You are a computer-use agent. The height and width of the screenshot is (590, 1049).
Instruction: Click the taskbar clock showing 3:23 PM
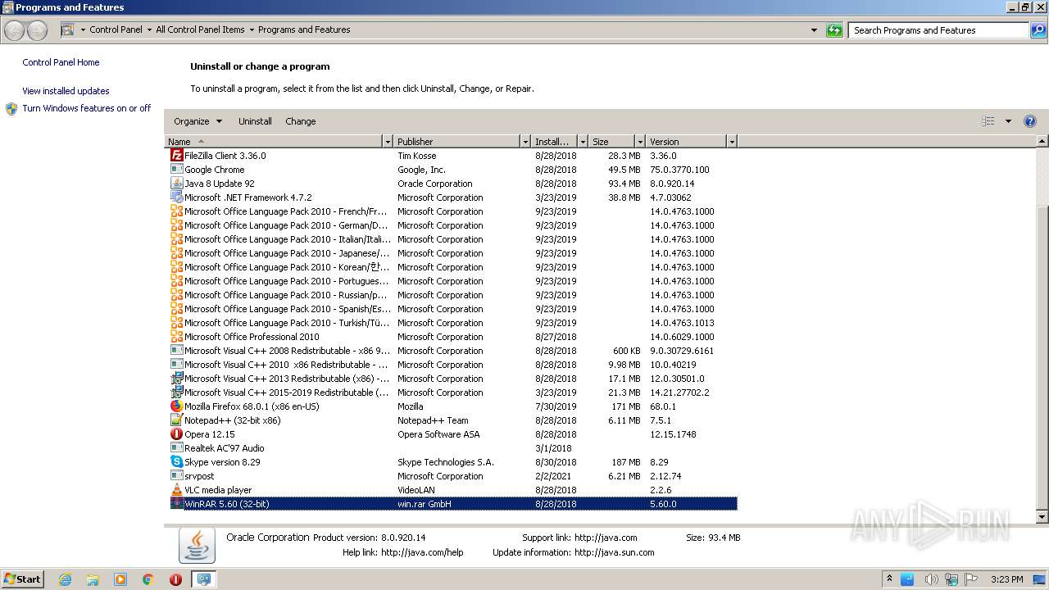(1006, 579)
